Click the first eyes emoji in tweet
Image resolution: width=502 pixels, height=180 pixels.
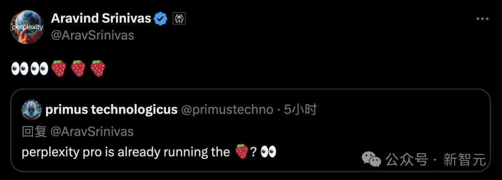coord(20,68)
